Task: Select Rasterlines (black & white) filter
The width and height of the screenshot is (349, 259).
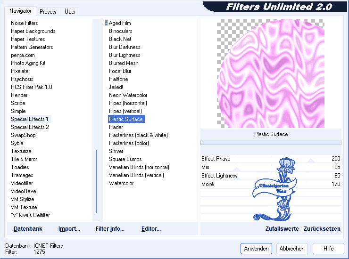Action: [x=138, y=135]
